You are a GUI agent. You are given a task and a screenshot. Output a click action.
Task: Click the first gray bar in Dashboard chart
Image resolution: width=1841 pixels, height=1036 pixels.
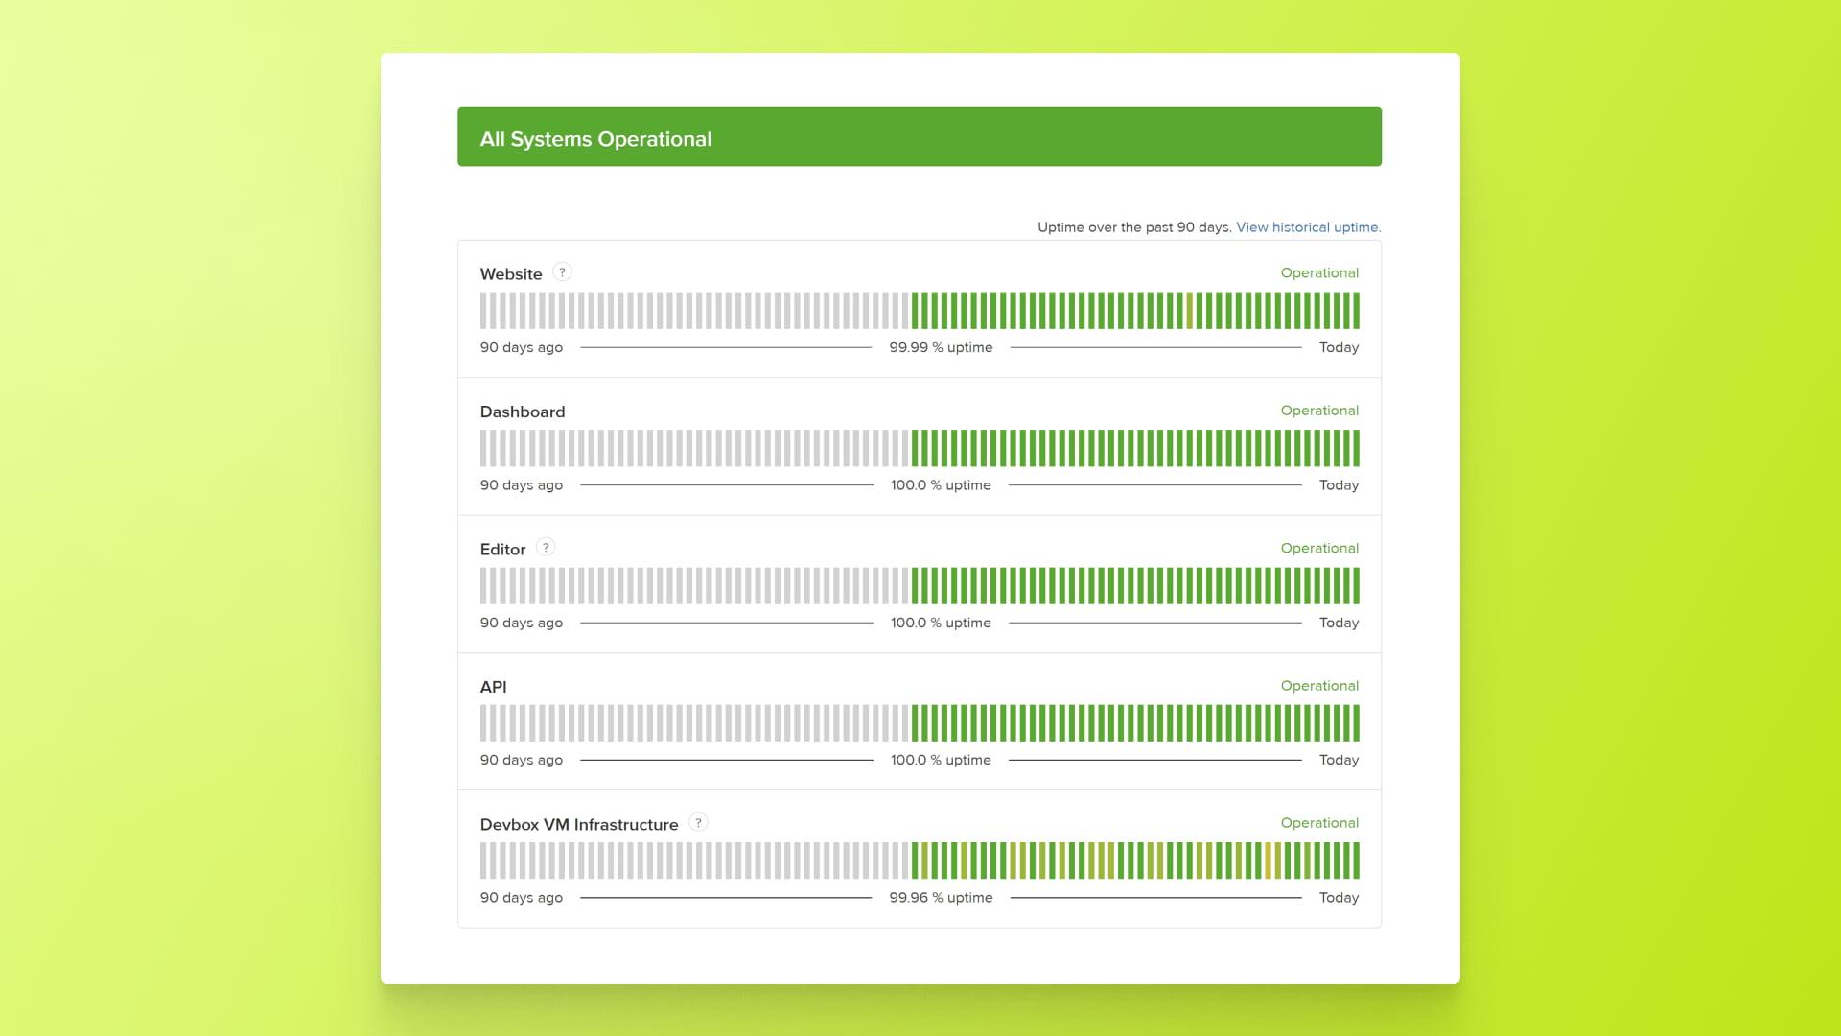click(x=484, y=447)
